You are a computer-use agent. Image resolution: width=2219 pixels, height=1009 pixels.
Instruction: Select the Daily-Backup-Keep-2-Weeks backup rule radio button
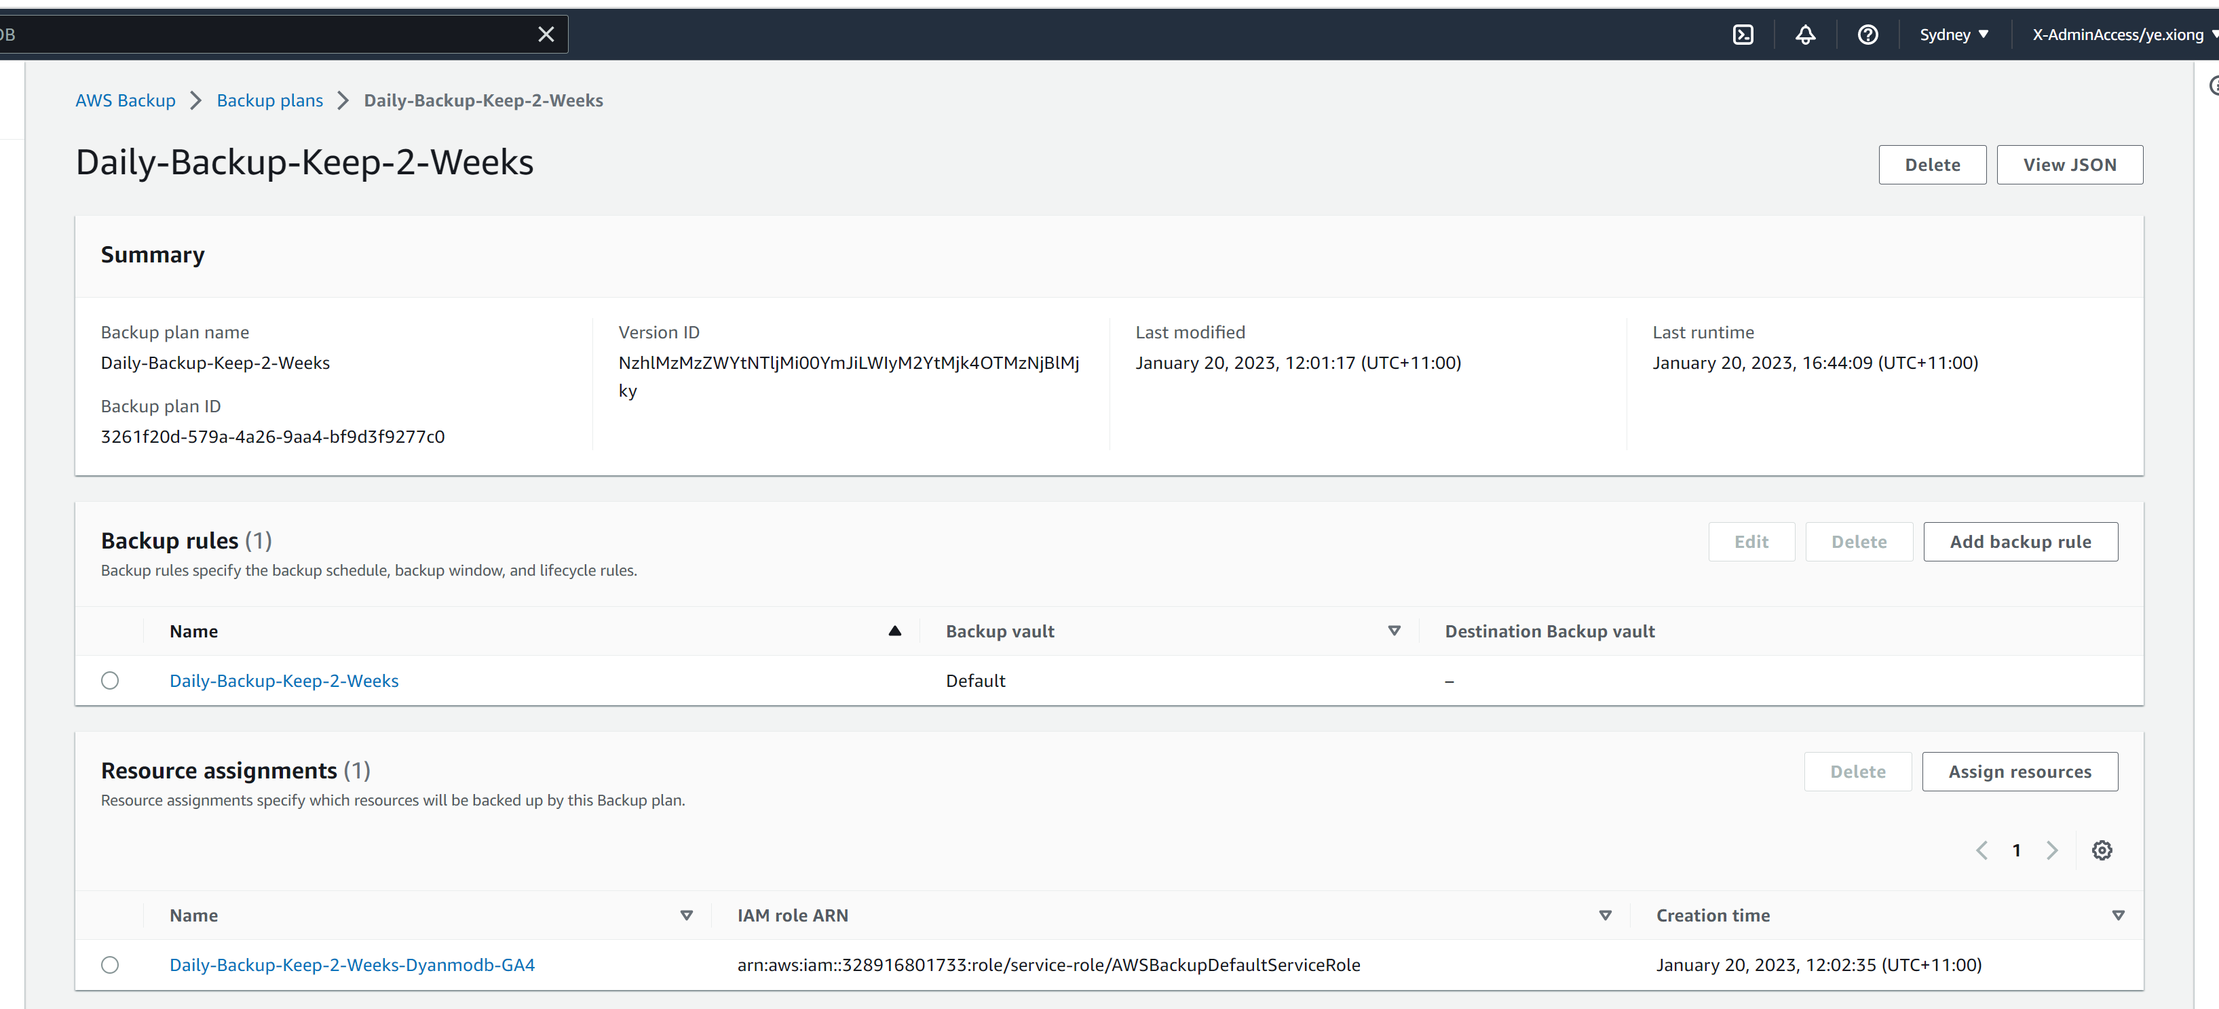(x=109, y=680)
